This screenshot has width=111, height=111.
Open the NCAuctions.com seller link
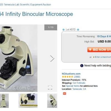(71, 74)
